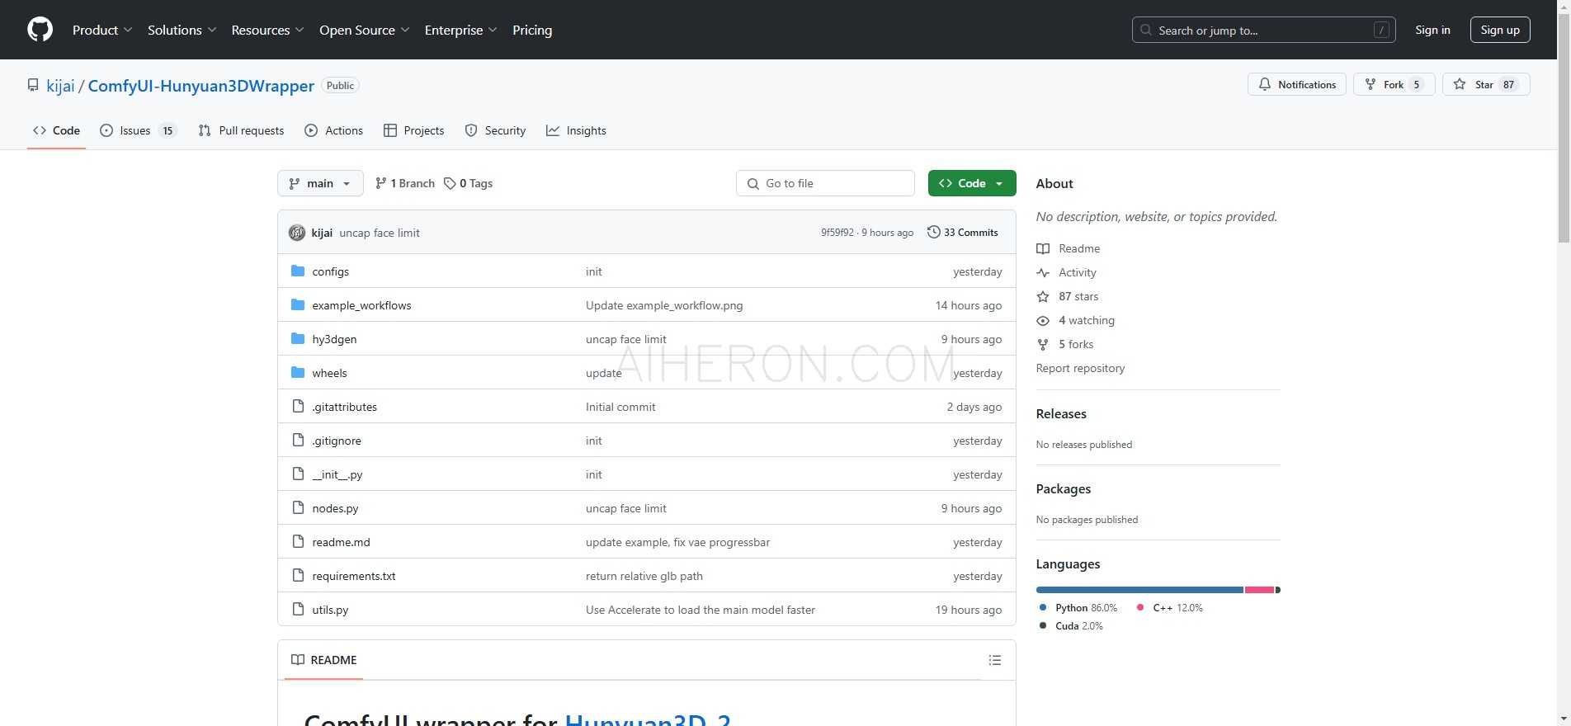Switch to the Security tab
This screenshot has height=726, width=1571.
pos(495,130)
